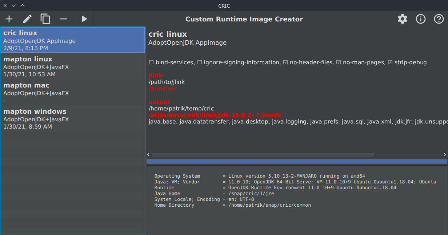This screenshot has width=448, height=235.
Task: Click the red launcher label
Action: click(x=163, y=88)
